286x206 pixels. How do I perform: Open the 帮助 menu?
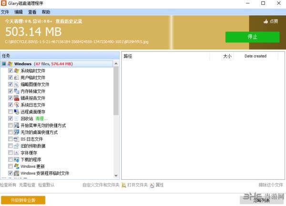pyautogui.click(x=46, y=12)
